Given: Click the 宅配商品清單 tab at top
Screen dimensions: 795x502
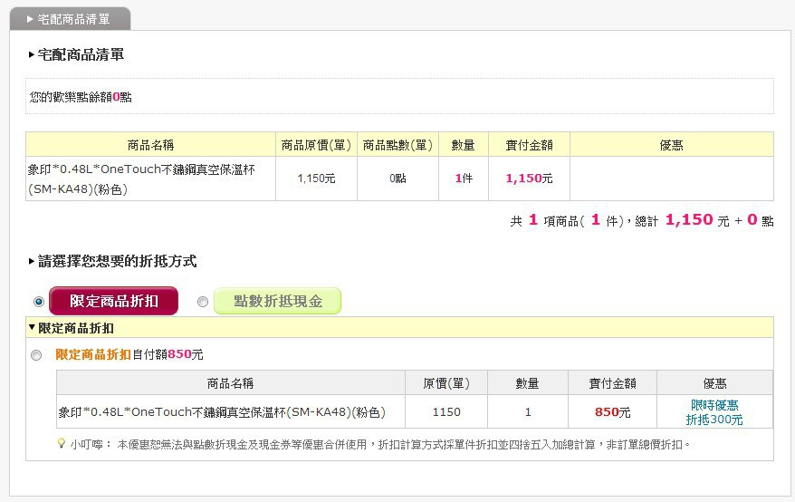Looking at the screenshot, I should [69, 19].
